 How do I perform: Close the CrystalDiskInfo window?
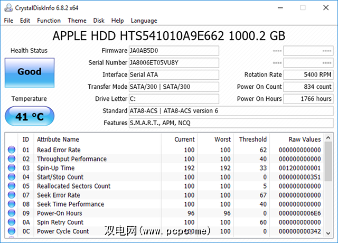coord(326,8)
